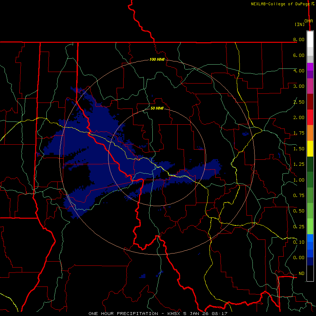Click the OHA product label

click(x=309, y=21)
